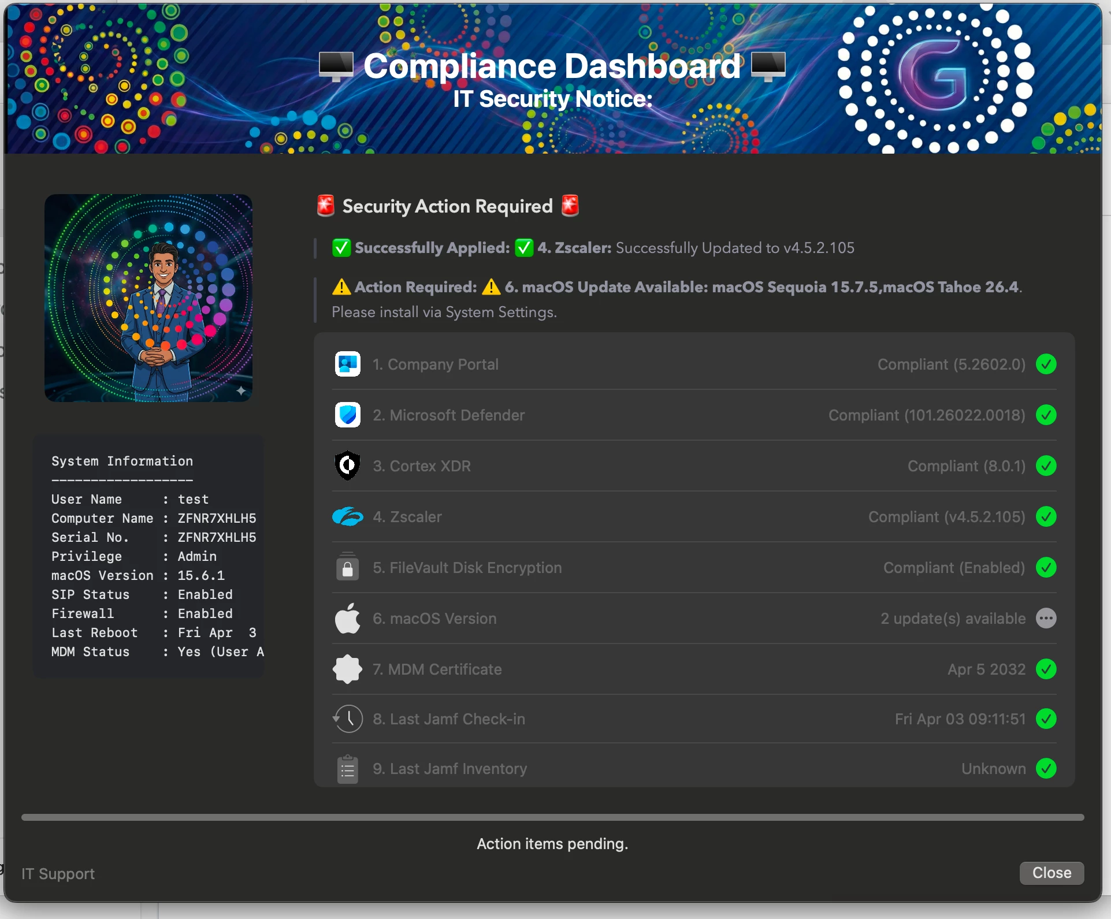This screenshot has width=1111, height=919.
Task: Click the System Information text panel
Action: [148, 556]
